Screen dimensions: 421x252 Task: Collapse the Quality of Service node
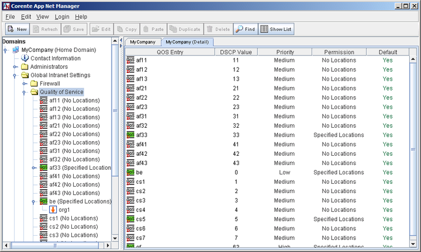coord(24,92)
